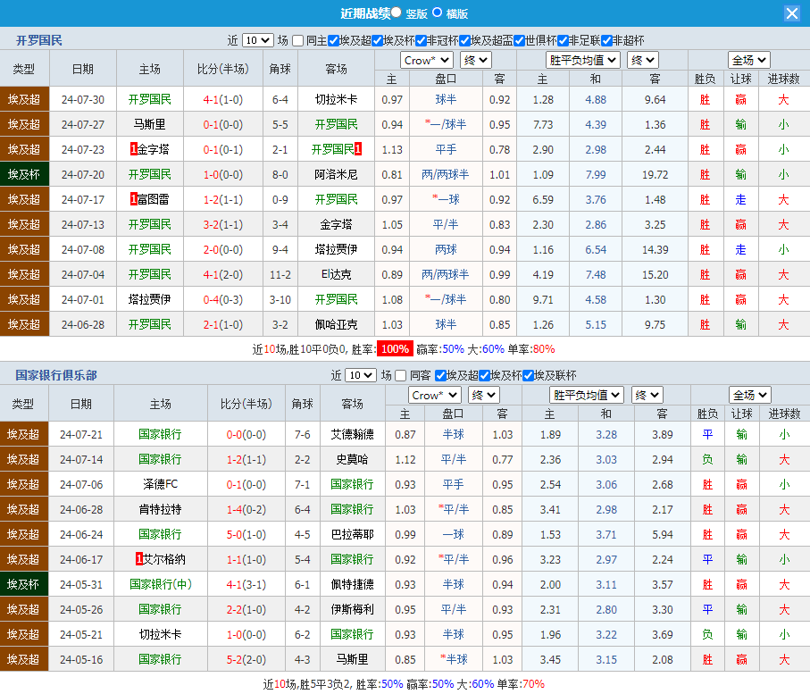The image size is (810, 694).
Task: Open the 全场 dropdown in 开罗国民 table
Action: click(748, 60)
